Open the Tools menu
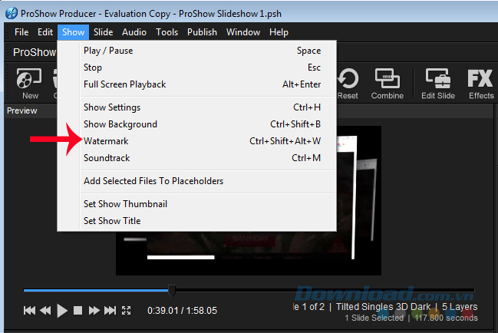The image size is (498, 333). click(167, 32)
